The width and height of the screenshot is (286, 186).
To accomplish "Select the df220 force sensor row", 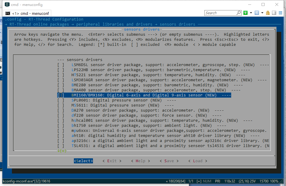I will [x=139, y=115].
